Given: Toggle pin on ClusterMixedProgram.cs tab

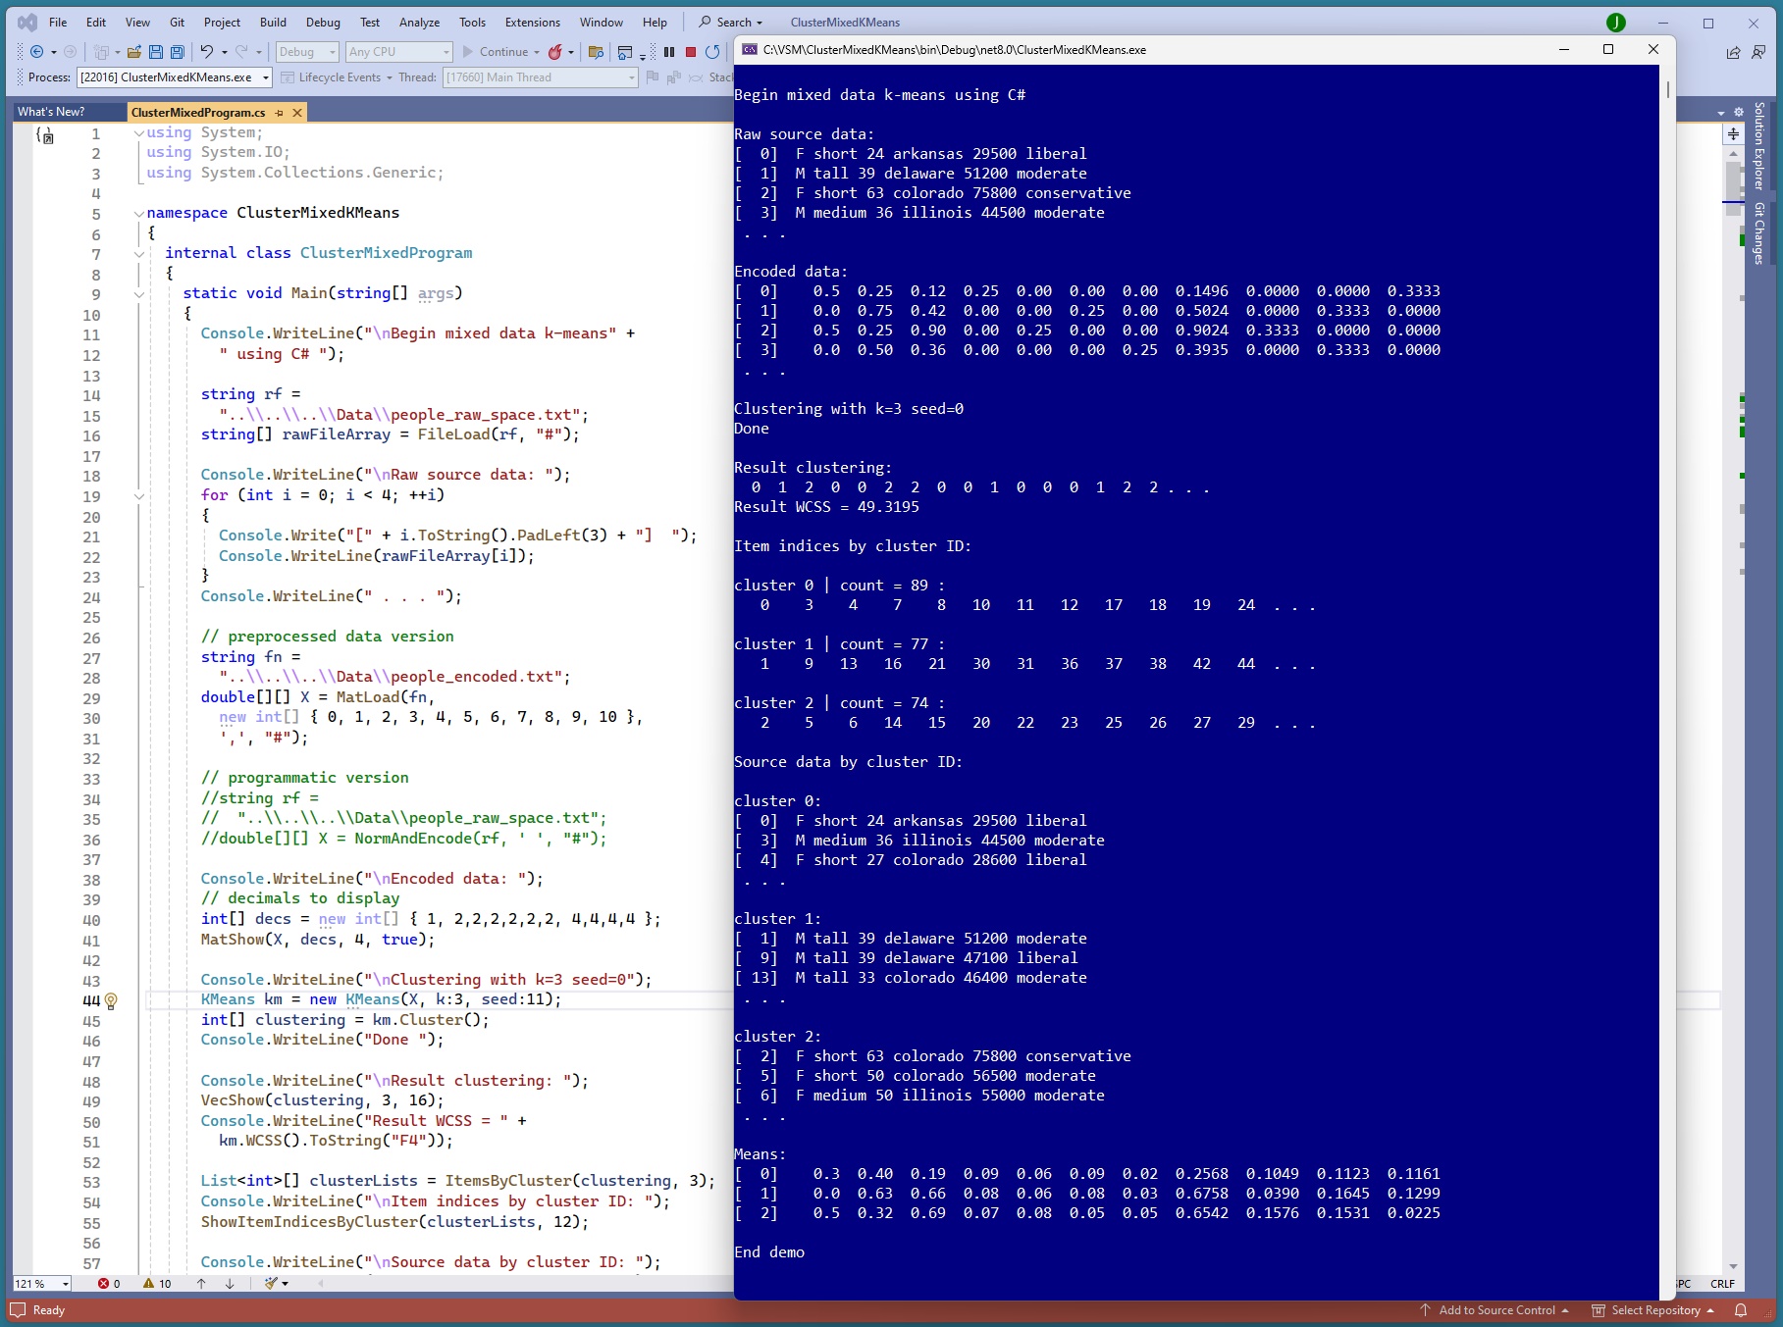Looking at the screenshot, I should point(280,113).
